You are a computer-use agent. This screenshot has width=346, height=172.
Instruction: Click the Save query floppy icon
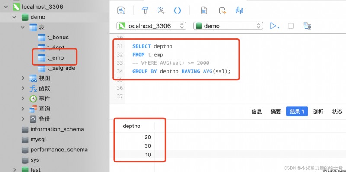121,10
